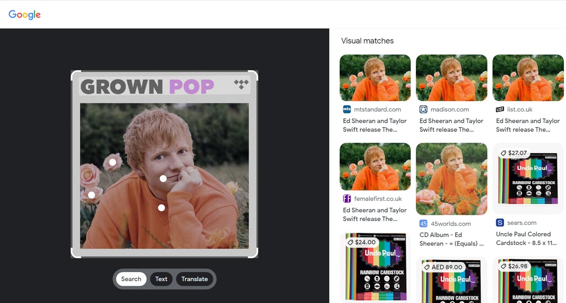
Task: Open the mtstandard.com Ed Sheeran article link
Action: pyautogui.click(x=375, y=125)
